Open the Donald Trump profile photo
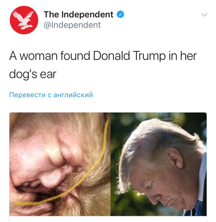 click(x=159, y=164)
